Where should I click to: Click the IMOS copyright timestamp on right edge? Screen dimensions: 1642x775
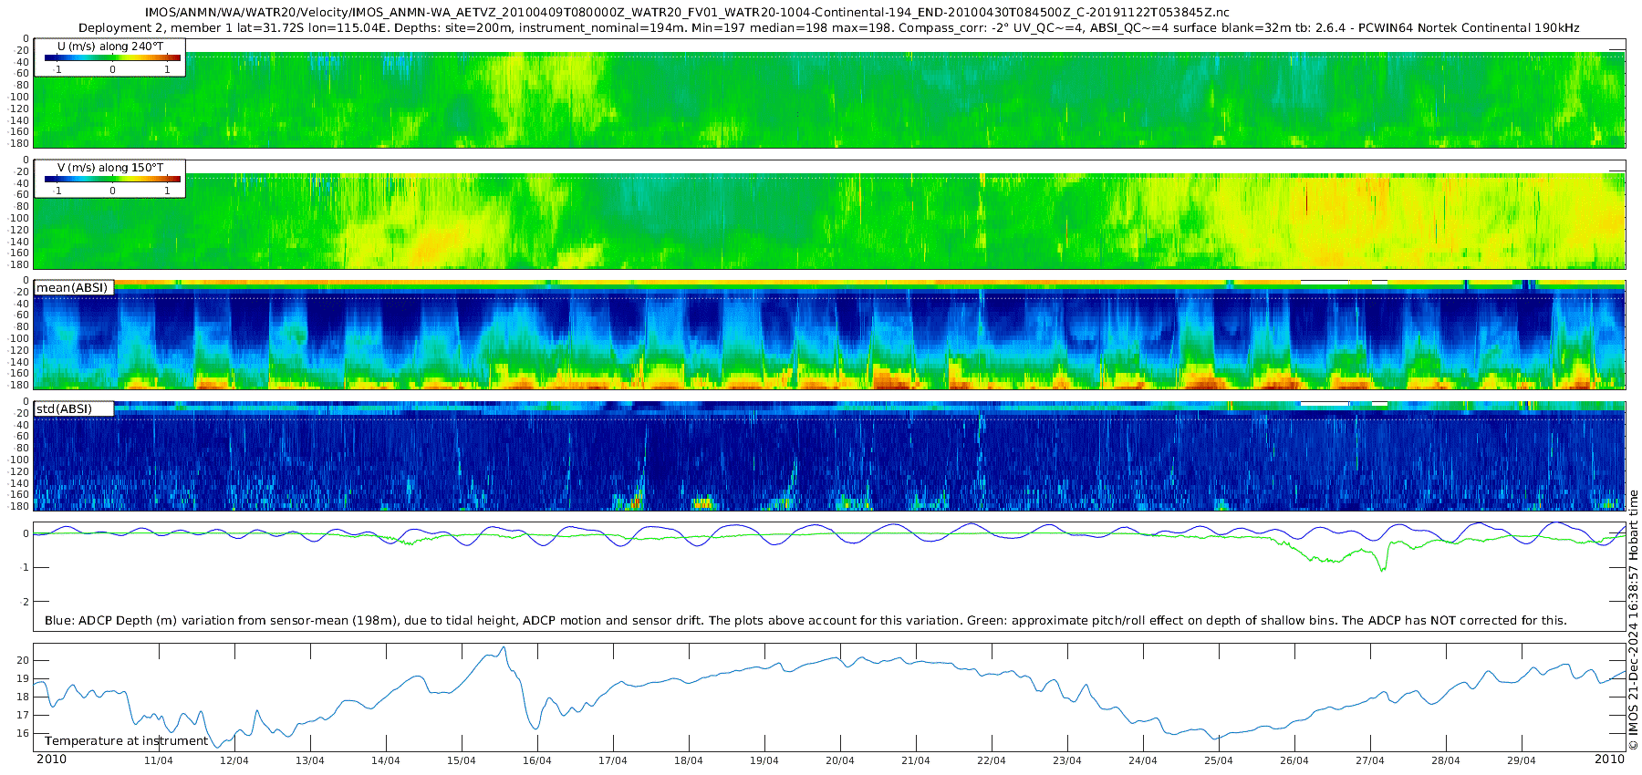click(x=1633, y=620)
